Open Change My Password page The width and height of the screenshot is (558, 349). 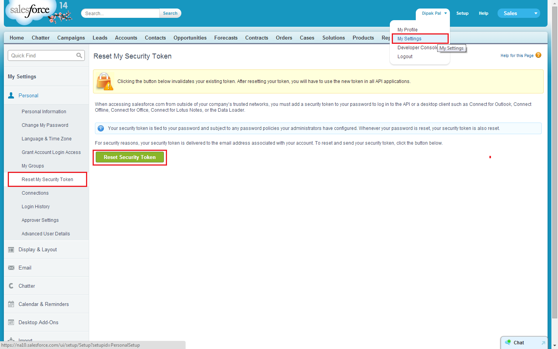point(45,125)
